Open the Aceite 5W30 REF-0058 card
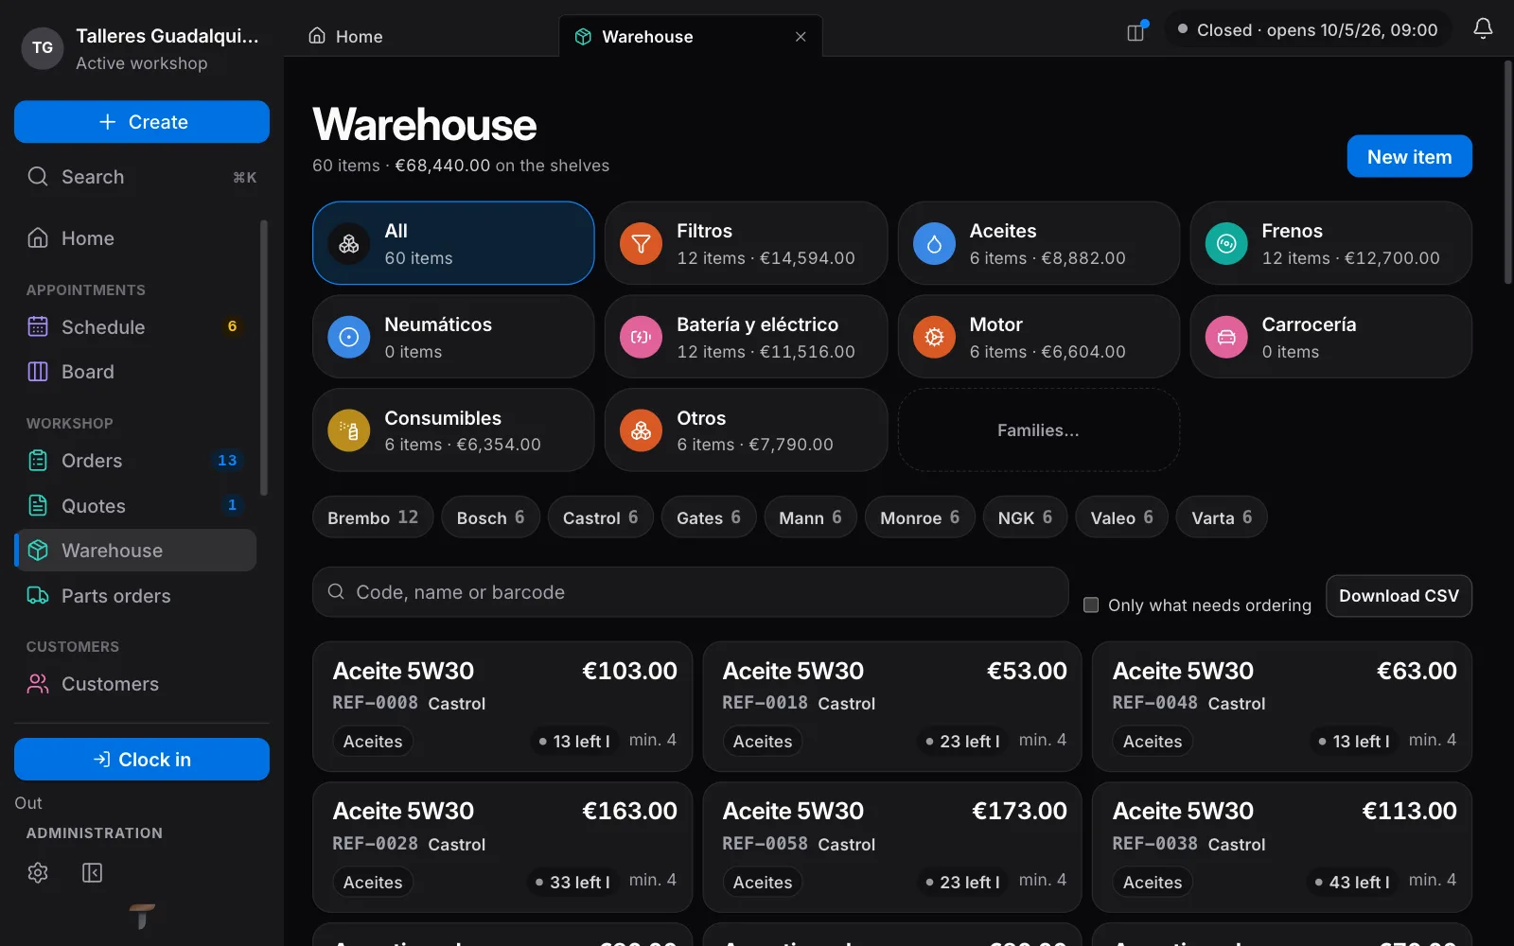This screenshot has width=1514, height=946. pos(892,848)
